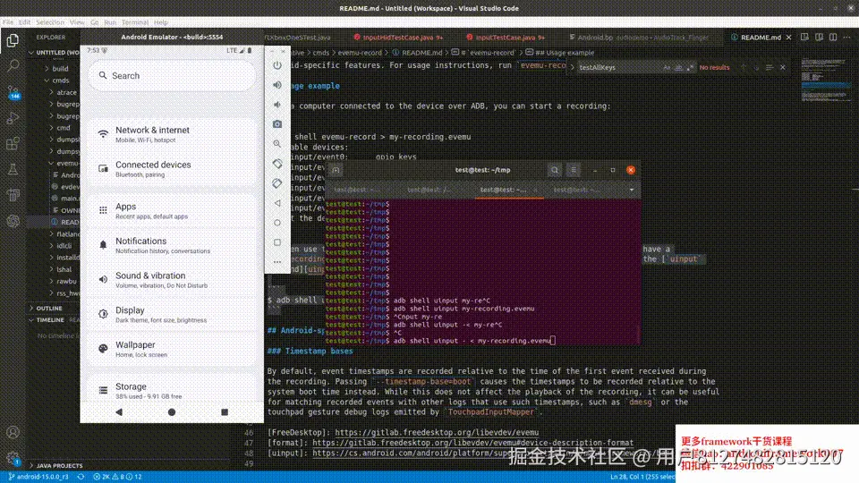The image size is (859, 483).
Task: Toggle Match Case in the find widget
Action: tap(667, 67)
